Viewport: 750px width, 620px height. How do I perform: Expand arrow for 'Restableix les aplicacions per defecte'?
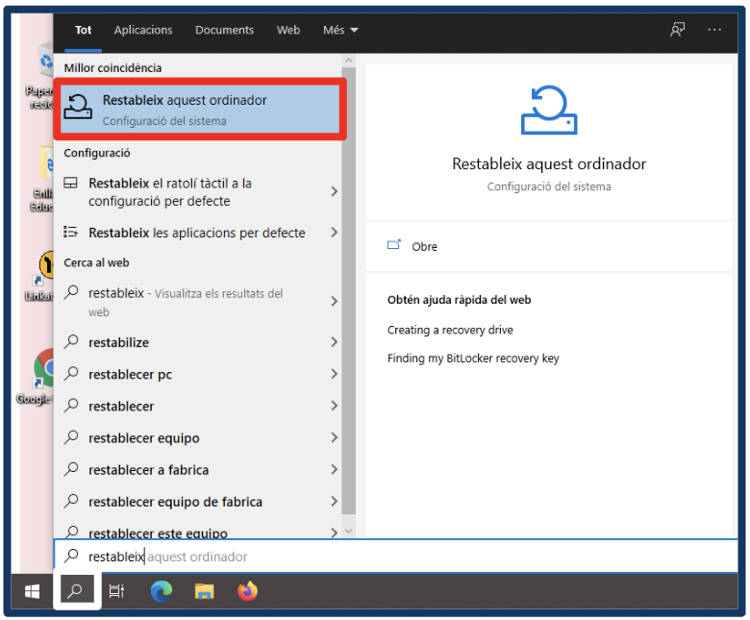coord(334,233)
